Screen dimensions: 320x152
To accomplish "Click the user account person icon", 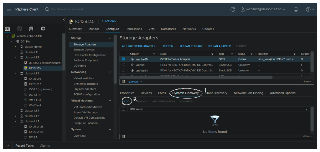I will (242, 9).
